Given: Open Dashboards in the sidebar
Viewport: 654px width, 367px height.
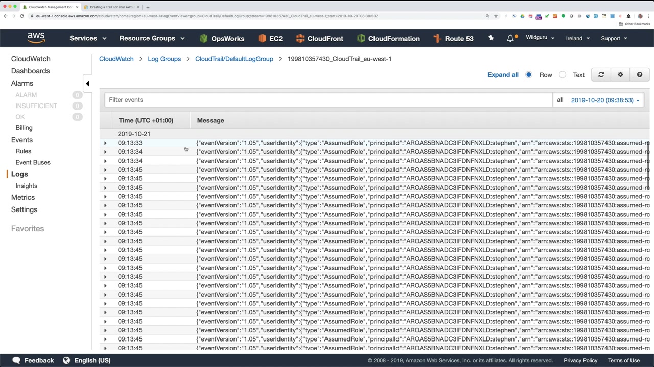Looking at the screenshot, I should pyautogui.click(x=31, y=71).
